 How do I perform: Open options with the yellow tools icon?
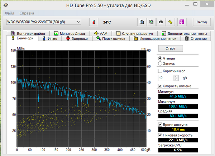(171, 22)
